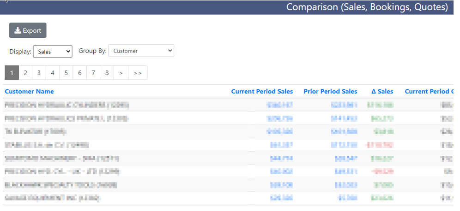Screen dimensions: 460x211
Task: Jump to page 4 in pagination
Action: click(x=53, y=73)
